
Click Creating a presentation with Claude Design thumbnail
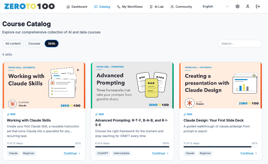pyautogui.click(x=221, y=85)
